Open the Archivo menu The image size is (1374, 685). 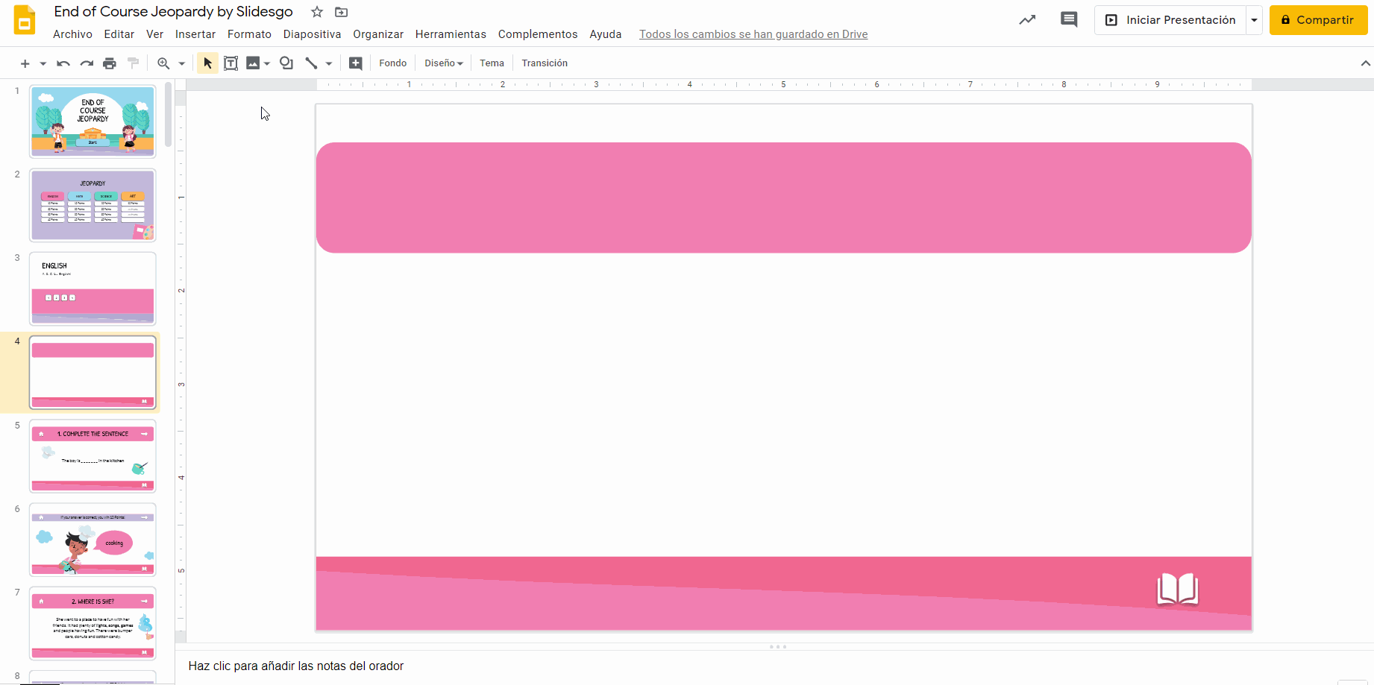click(72, 34)
